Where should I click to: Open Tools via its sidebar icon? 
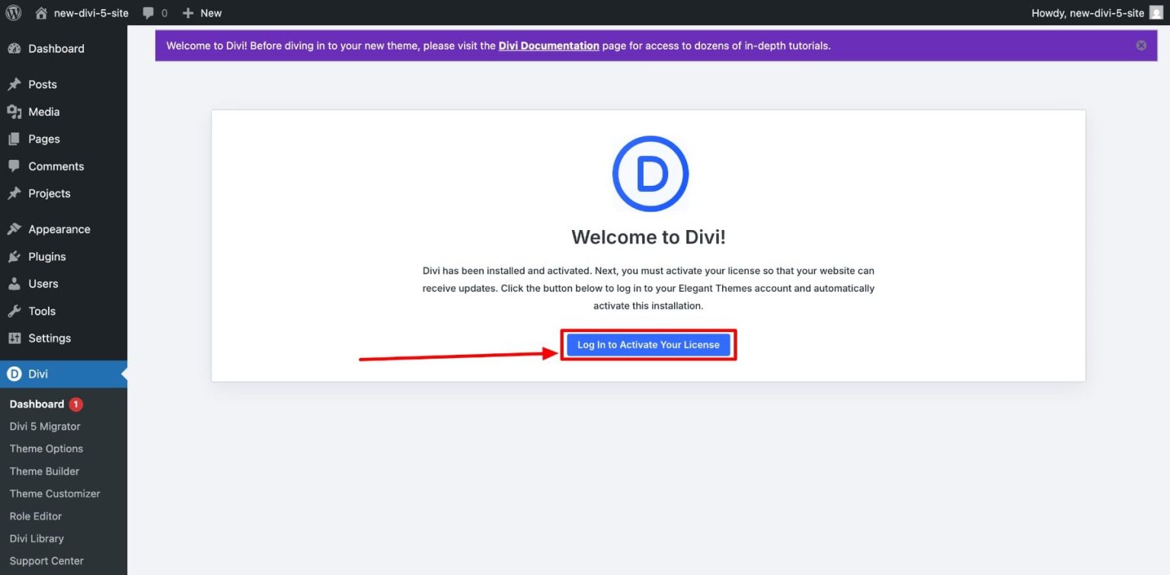pos(14,311)
